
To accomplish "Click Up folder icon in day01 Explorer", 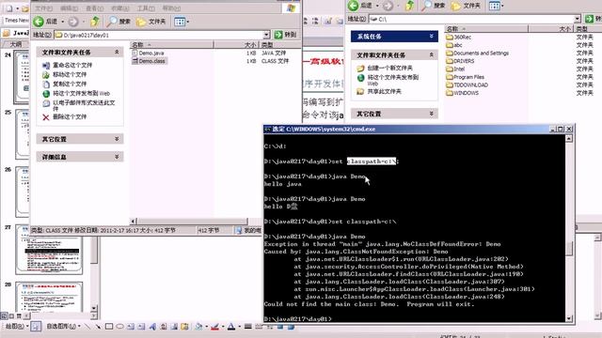I will pos(95,22).
